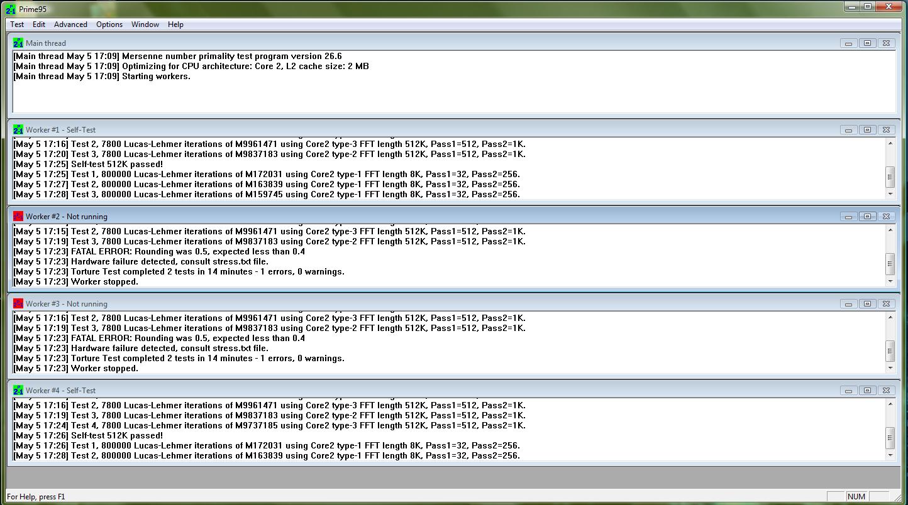
Task: Minimize the Main thread child window
Action: click(x=848, y=43)
